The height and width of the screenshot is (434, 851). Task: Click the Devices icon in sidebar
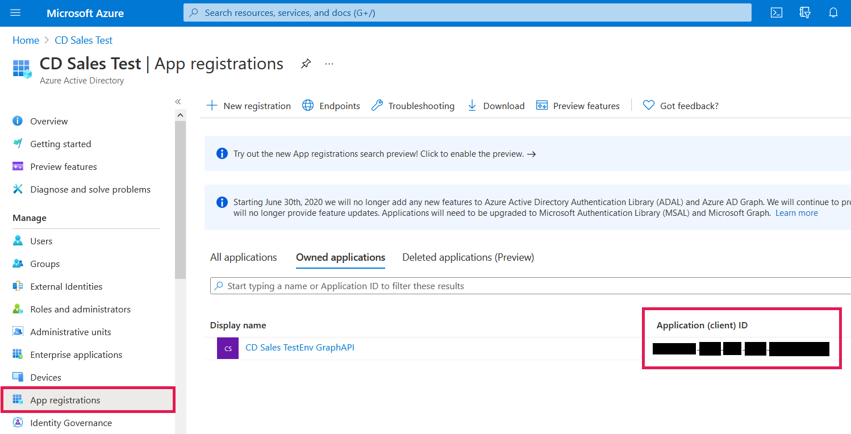click(x=18, y=377)
